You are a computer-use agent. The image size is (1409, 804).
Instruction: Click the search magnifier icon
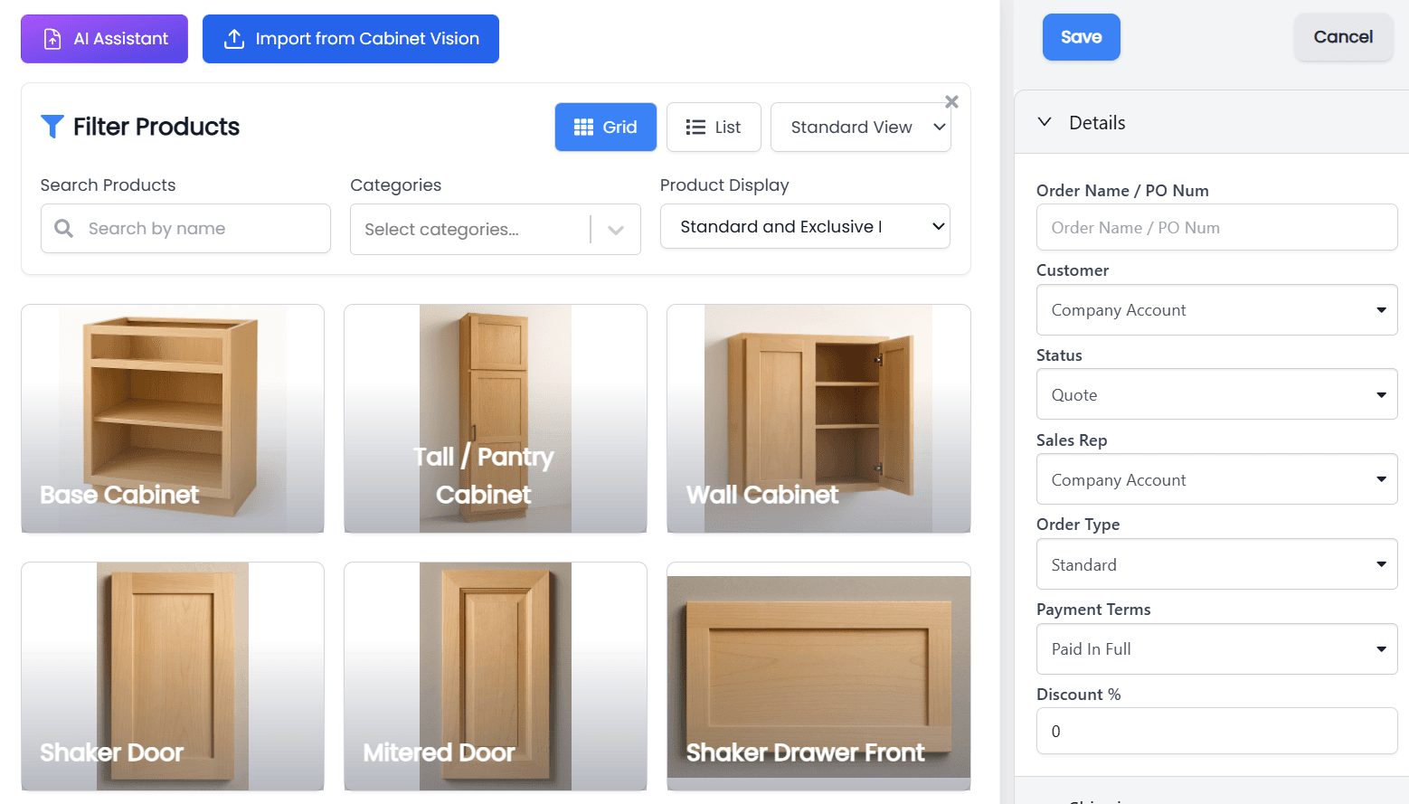click(63, 228)
